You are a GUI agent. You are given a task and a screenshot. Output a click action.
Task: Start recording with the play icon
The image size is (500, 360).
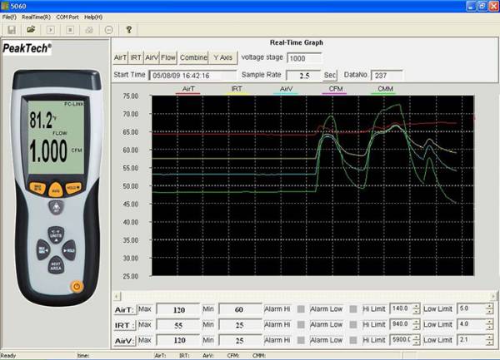coord(51,29)
